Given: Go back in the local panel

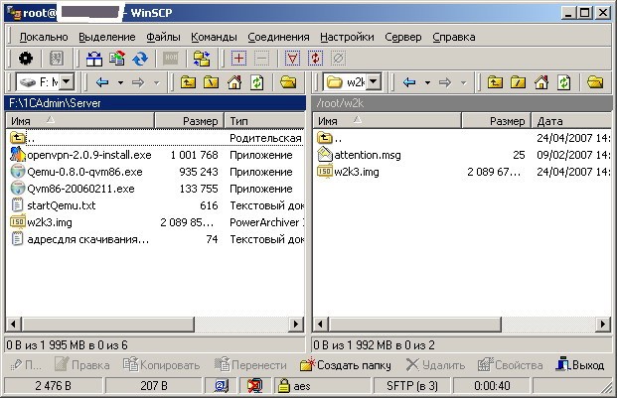Looking at the screenshot, I should [x=102, y=82].
